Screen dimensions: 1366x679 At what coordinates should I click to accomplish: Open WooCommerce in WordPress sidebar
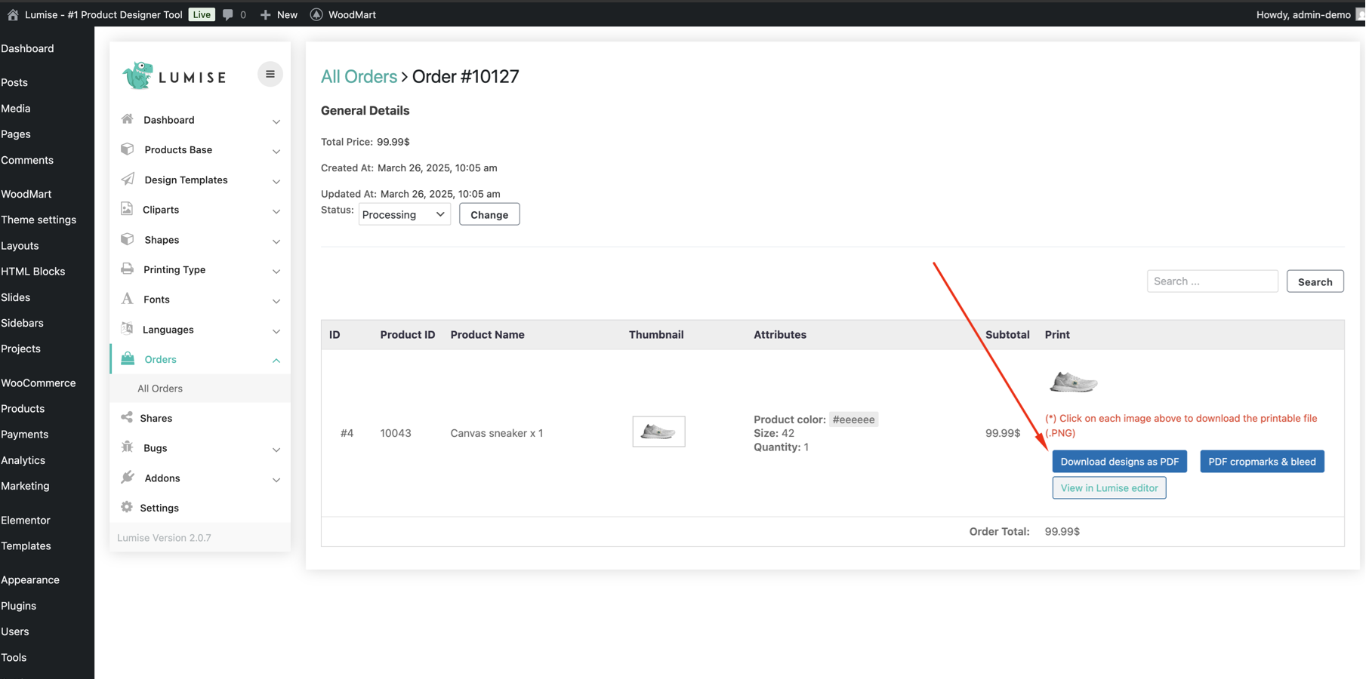(39, 383)
